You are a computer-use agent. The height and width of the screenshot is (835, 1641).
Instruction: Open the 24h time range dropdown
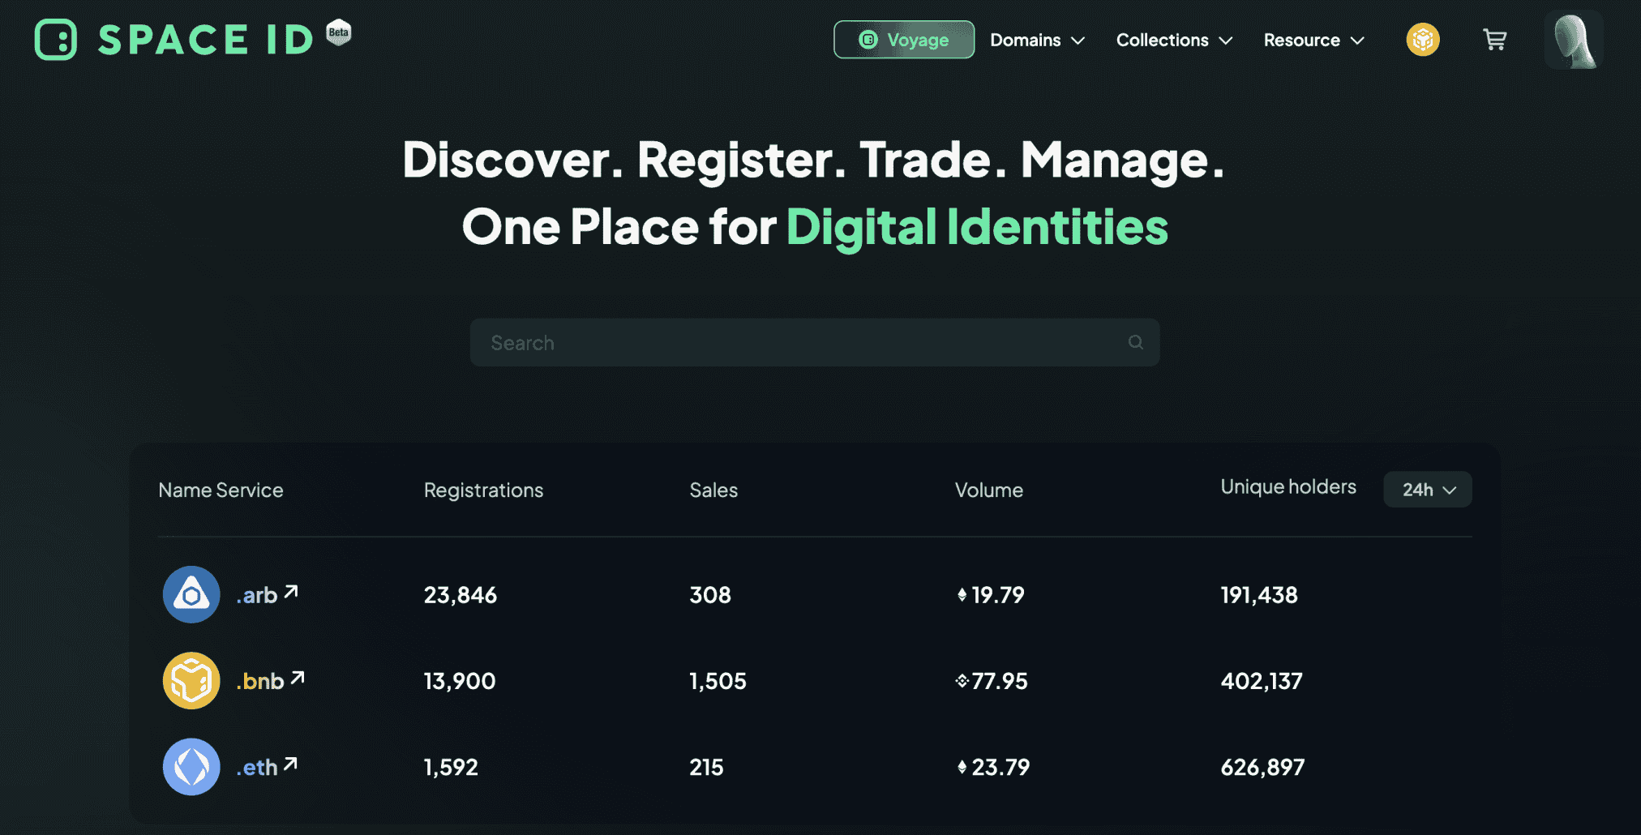coord(1428,490)
